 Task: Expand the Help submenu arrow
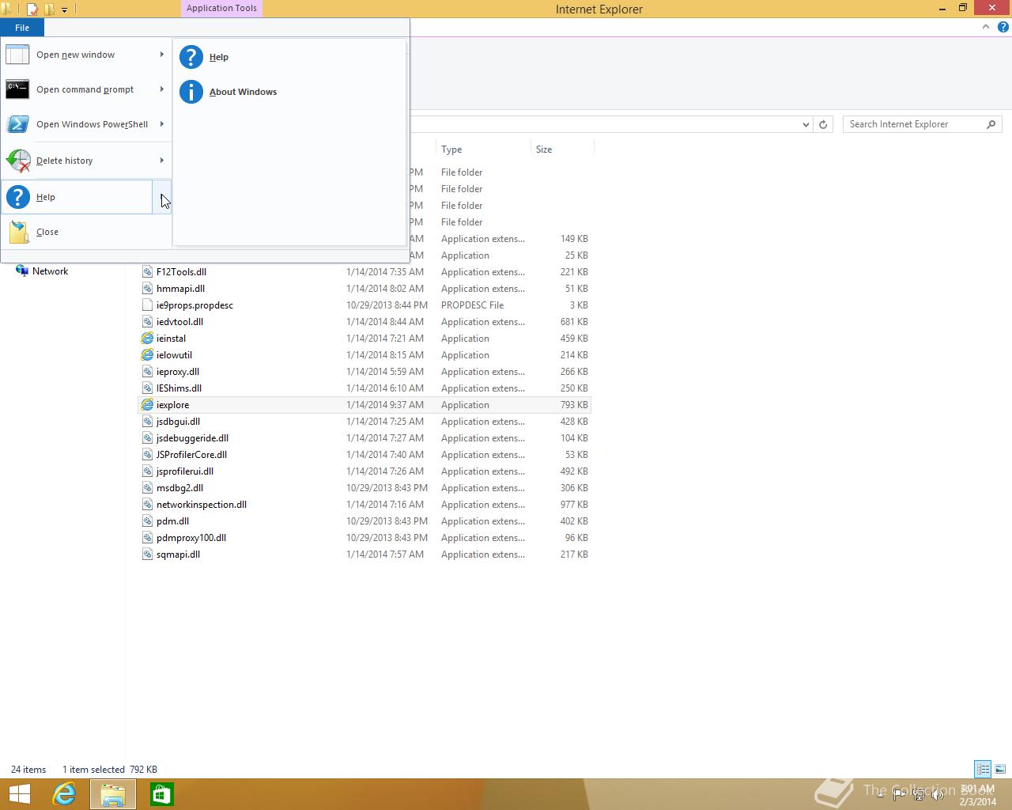[x=161, y=197]
